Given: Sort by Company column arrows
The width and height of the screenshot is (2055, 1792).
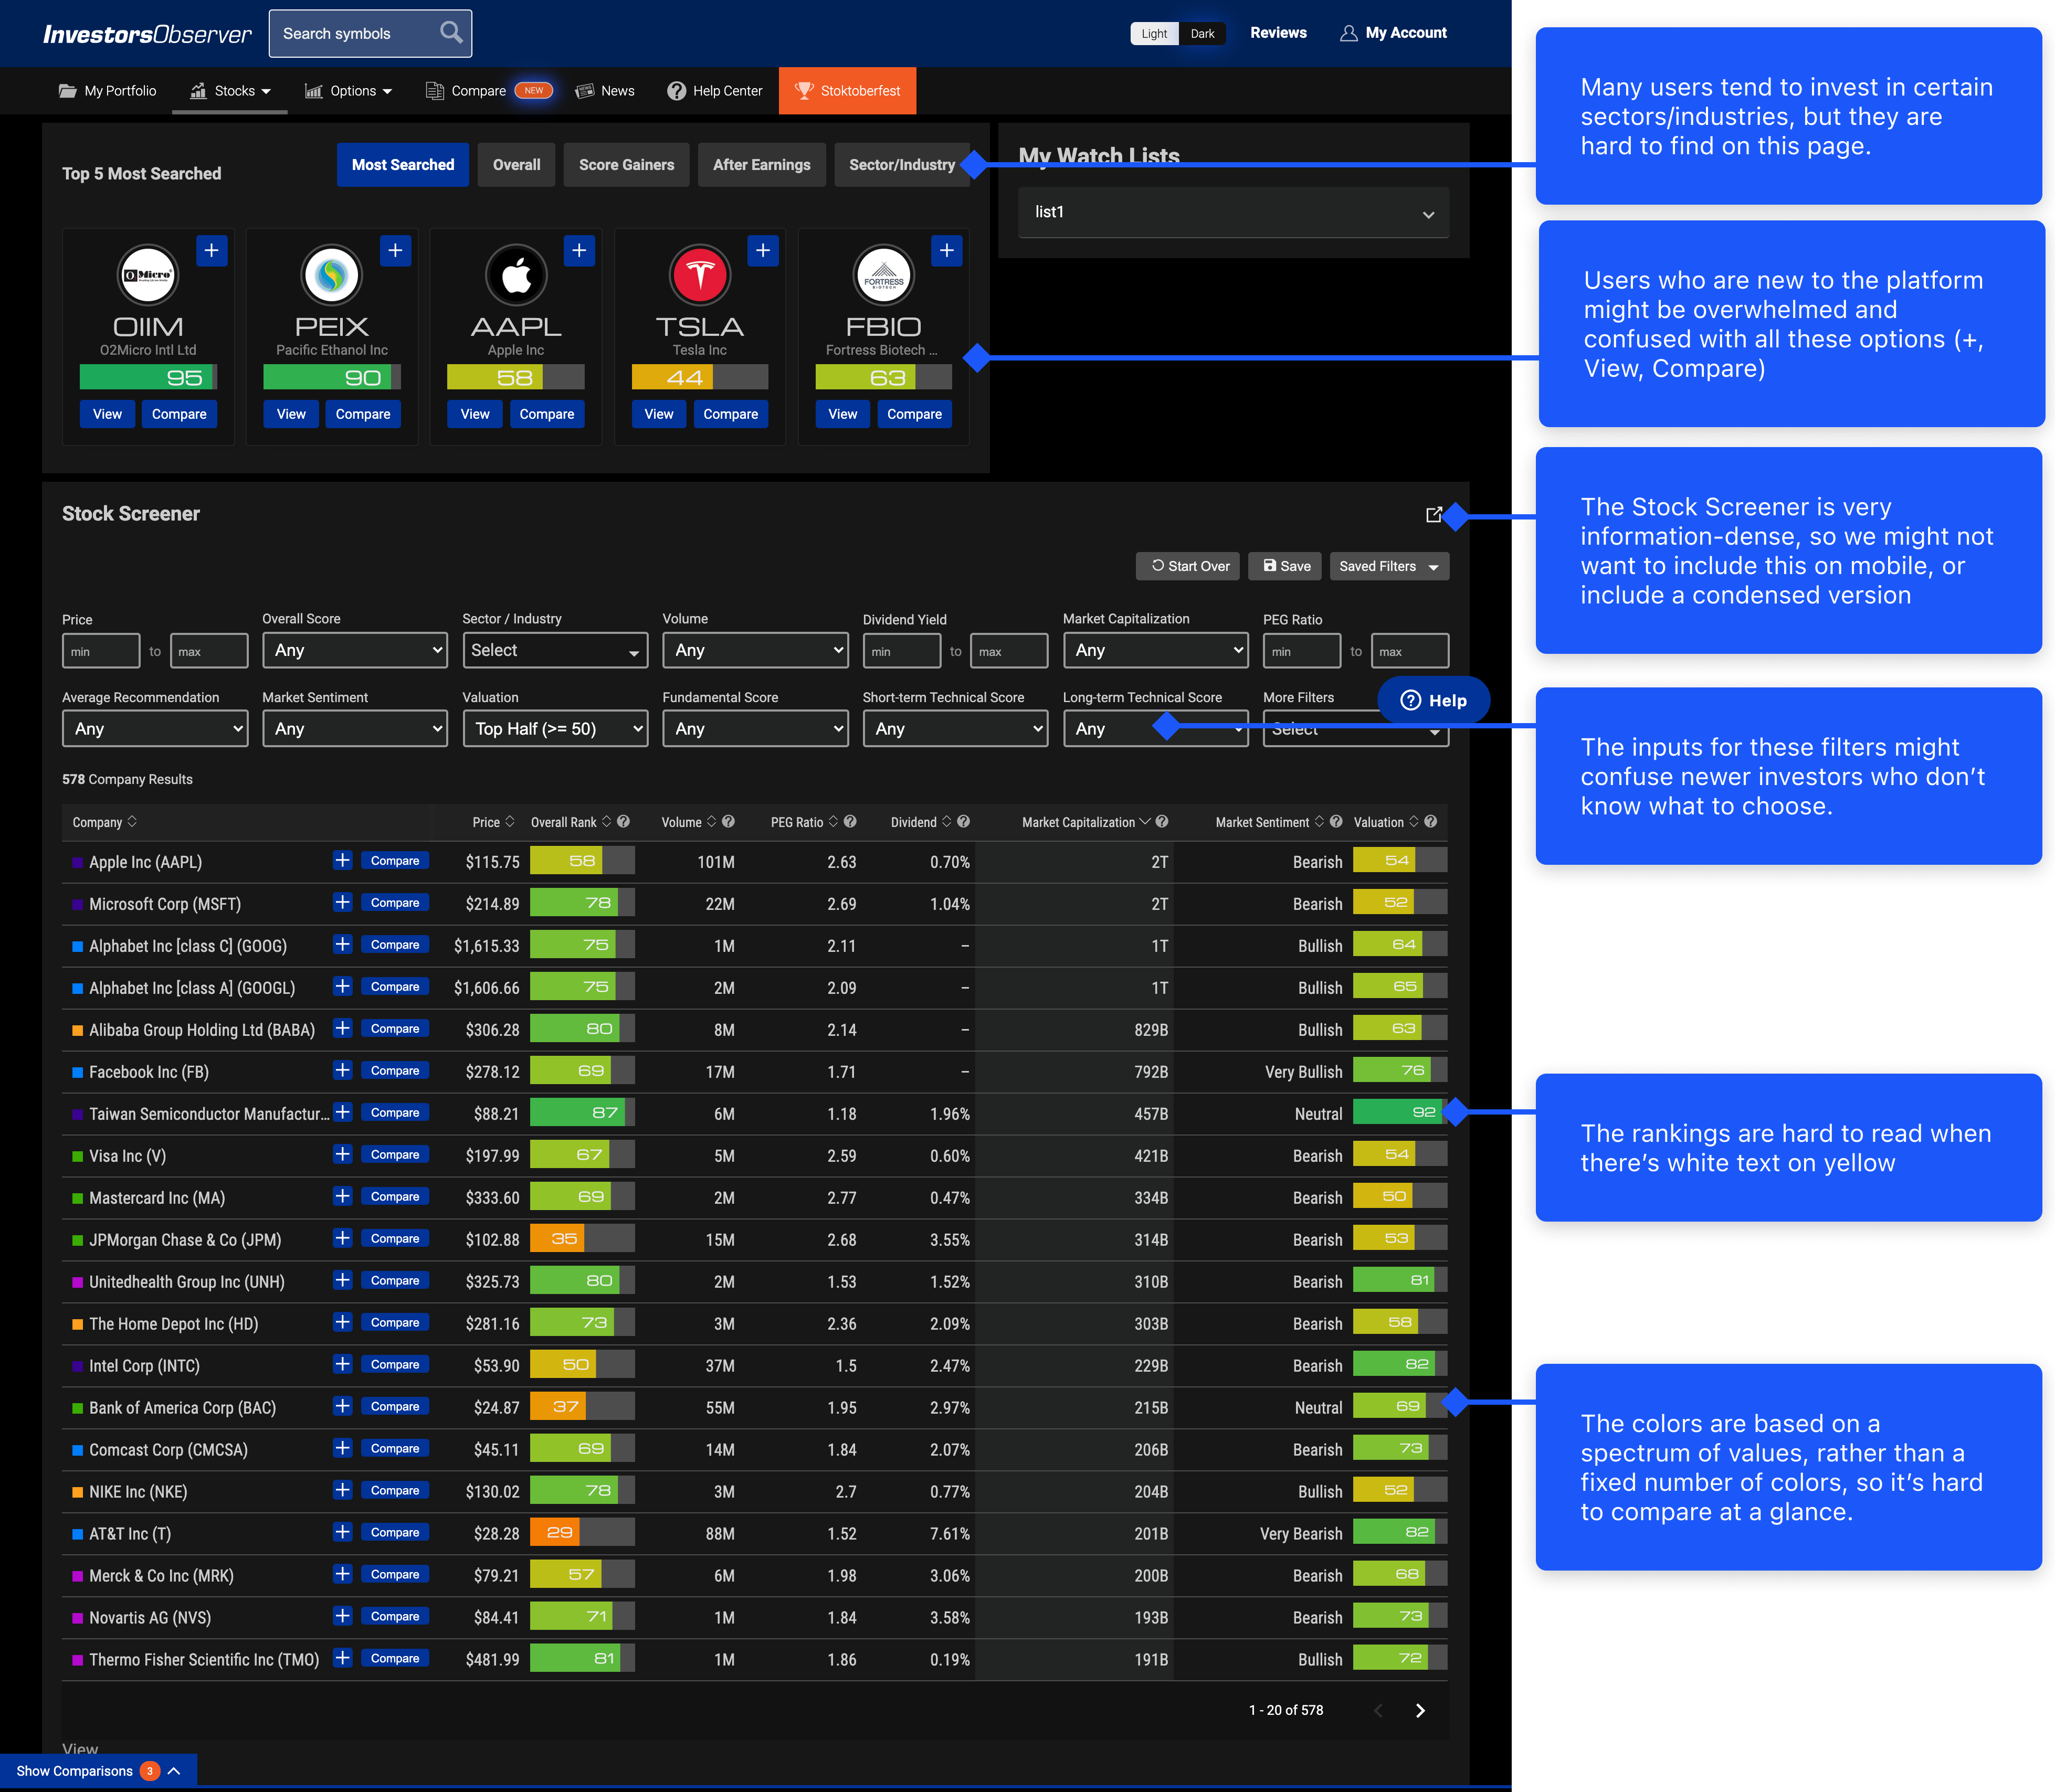Looking at the screenshot, I should (x=132, y=822).
